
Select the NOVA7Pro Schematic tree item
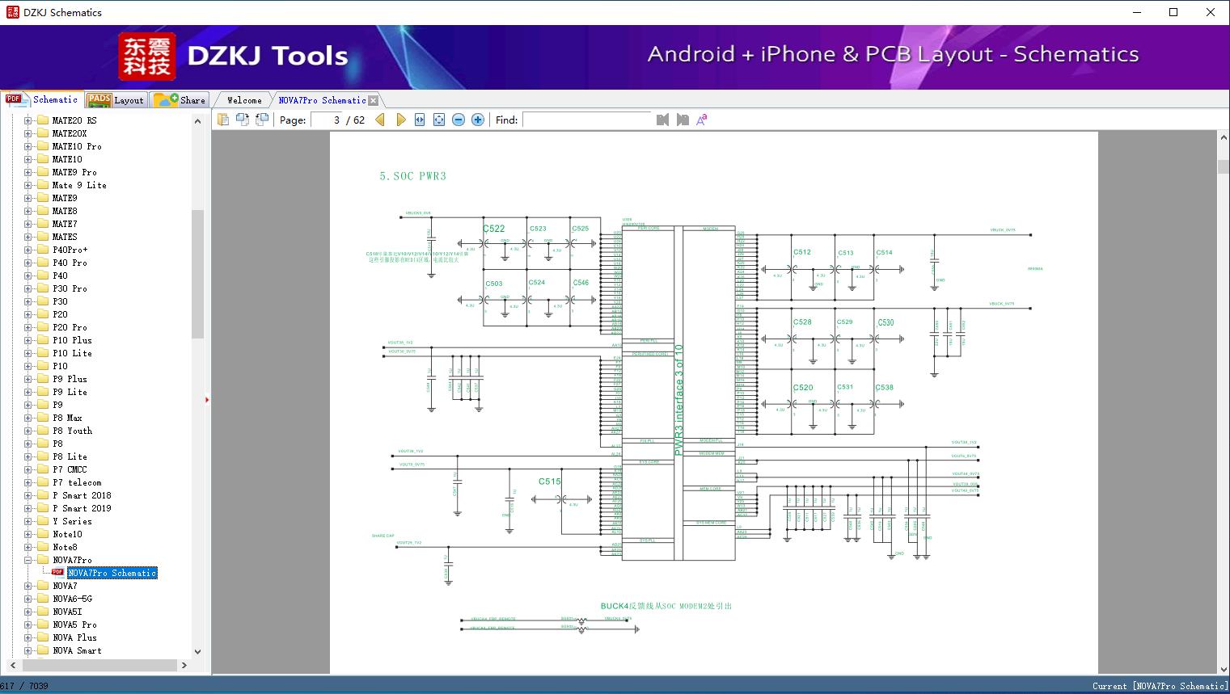click(x=112, y=573)
